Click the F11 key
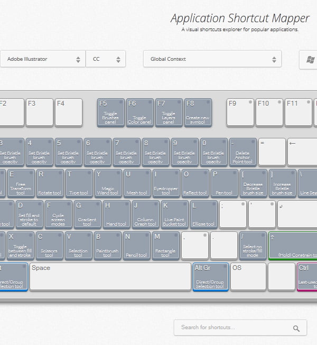This screenshot has width=317, height=345. (x=299, y=112)
